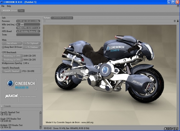Click the Start all tests button
This screenshot has width=180, height=131.
pyautogui.click(x=12, y=43)
